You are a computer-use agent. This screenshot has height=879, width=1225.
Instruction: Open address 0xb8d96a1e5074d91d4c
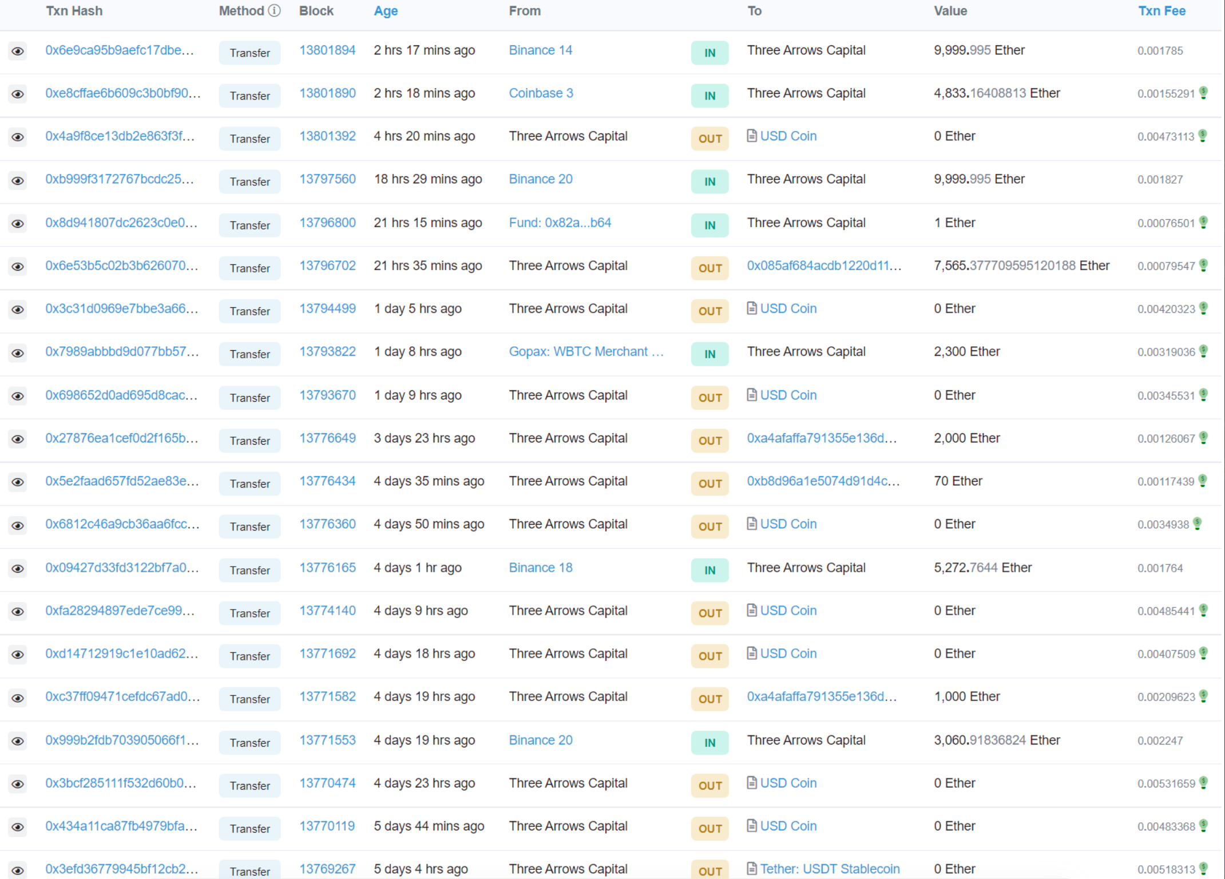[x=823, y=481]
